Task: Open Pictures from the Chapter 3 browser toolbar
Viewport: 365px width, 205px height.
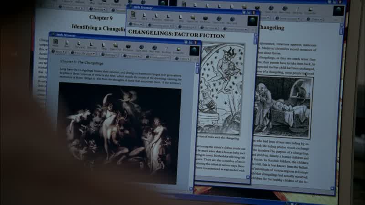Action: point(128,47)
